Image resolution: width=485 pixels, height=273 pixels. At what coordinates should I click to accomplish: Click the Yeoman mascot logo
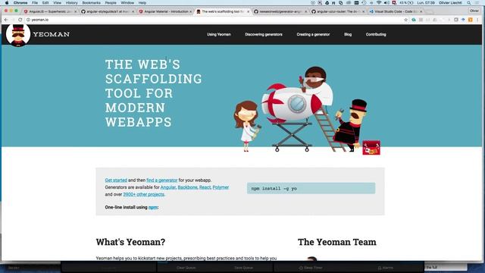[x=18, y=35]
